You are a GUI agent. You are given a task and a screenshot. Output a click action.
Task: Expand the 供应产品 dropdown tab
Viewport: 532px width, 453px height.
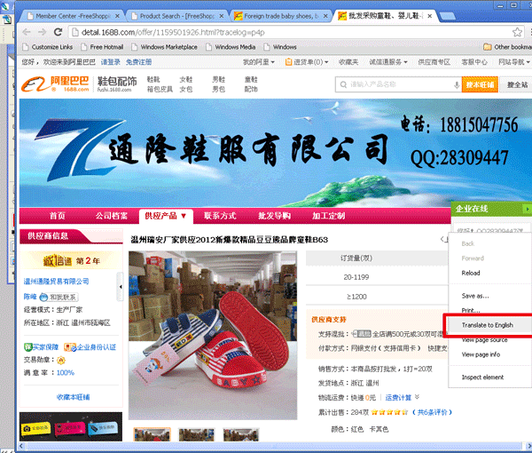click(x=165, y=216)
